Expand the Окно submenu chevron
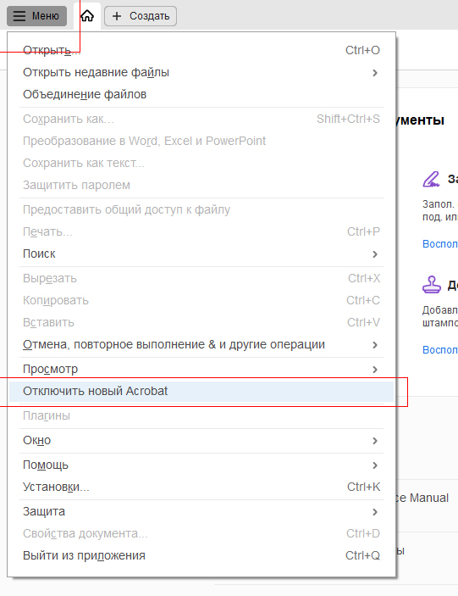This screenshot has width=458, height=596. point(375,441)
